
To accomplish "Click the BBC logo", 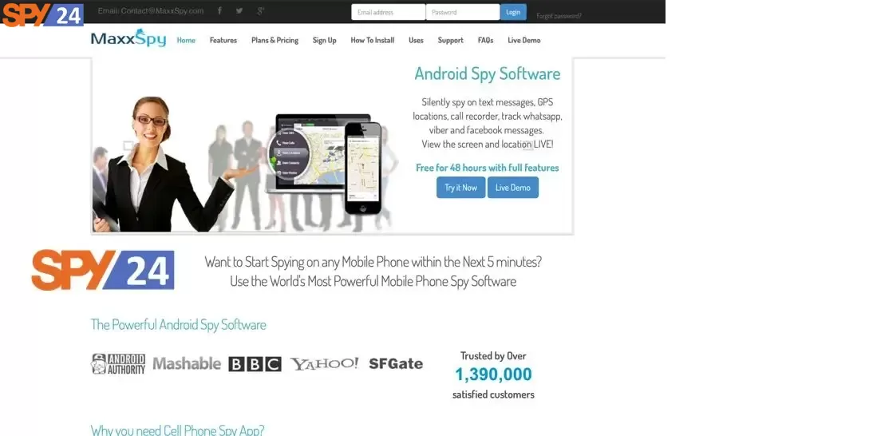I will [x=255, y=364].
